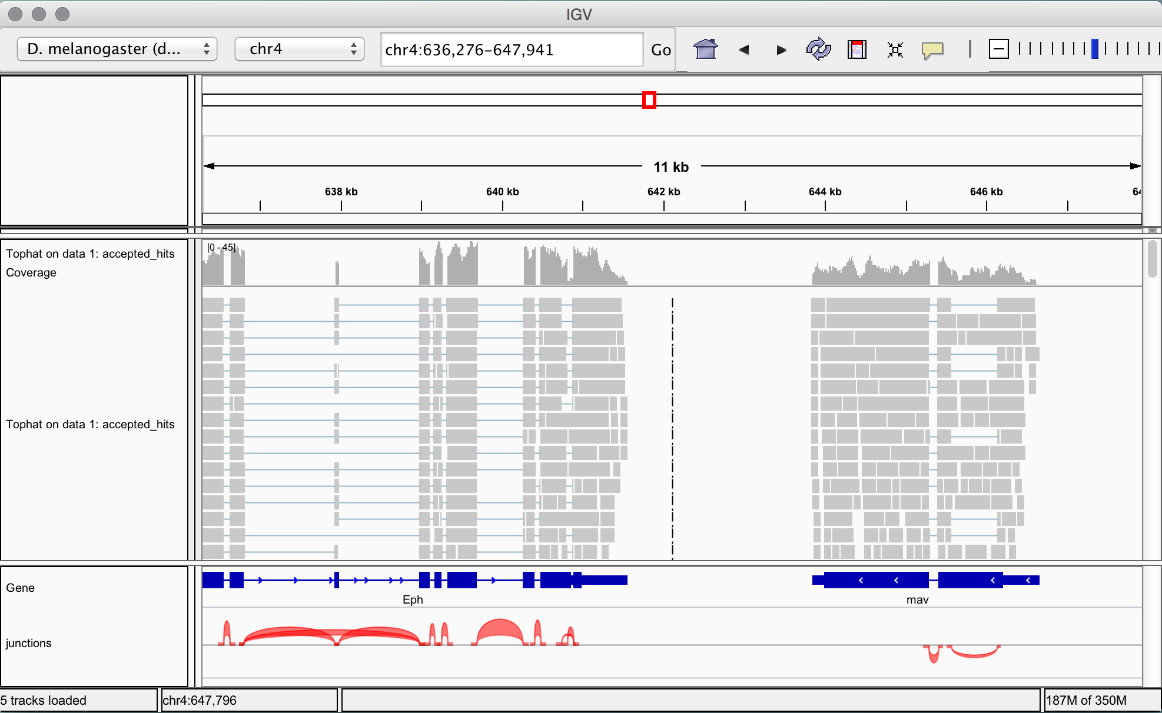This screenshot has height=713, width=1162.
Task: Go forward with the right arrow
Action: click(x=781, y=50)
